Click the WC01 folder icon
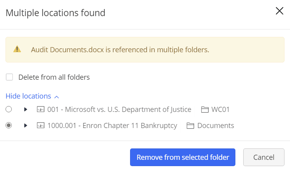The image size is (290, 172). [x=204, y=110]
